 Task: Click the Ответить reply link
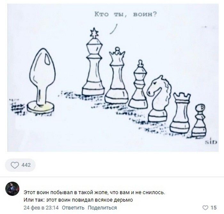point(73,208)
